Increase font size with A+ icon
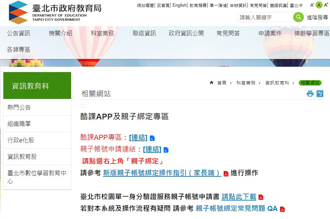This screenshot has width=330, height=219. (x=326, y=5)
